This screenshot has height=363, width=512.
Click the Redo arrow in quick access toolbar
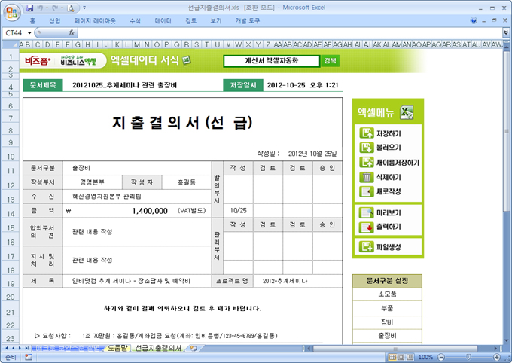(x=55, y=8)
